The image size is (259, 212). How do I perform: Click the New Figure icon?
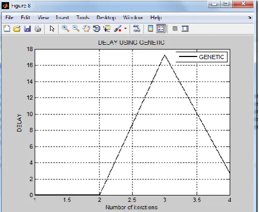(7, 29)
